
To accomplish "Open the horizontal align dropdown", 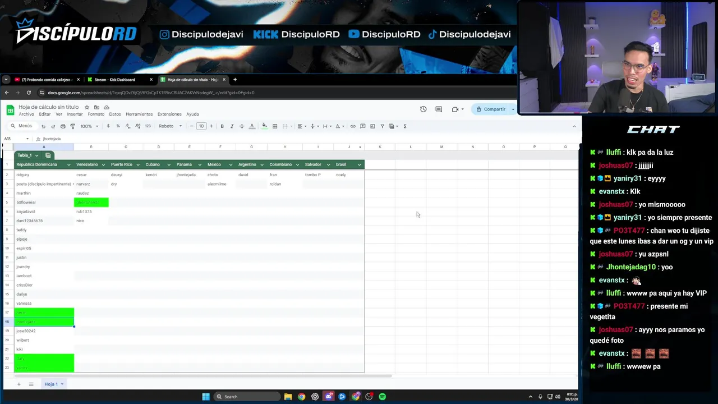I will tap(301, 126).
